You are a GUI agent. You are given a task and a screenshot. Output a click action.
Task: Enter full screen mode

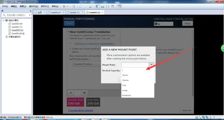tap(107, 6)
